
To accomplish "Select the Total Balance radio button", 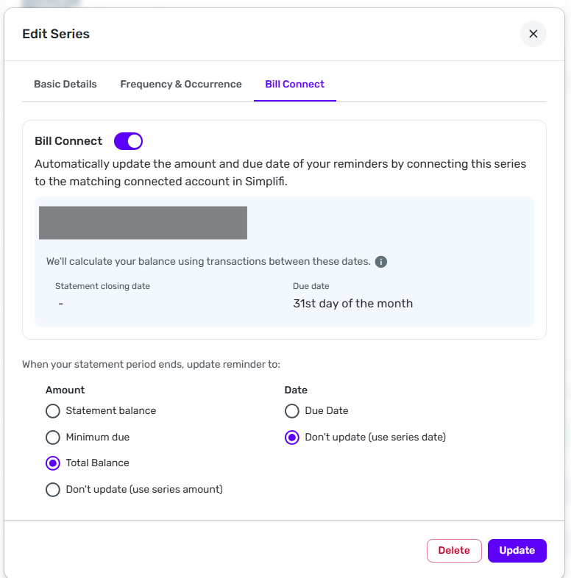I will [x=53, y=463].
